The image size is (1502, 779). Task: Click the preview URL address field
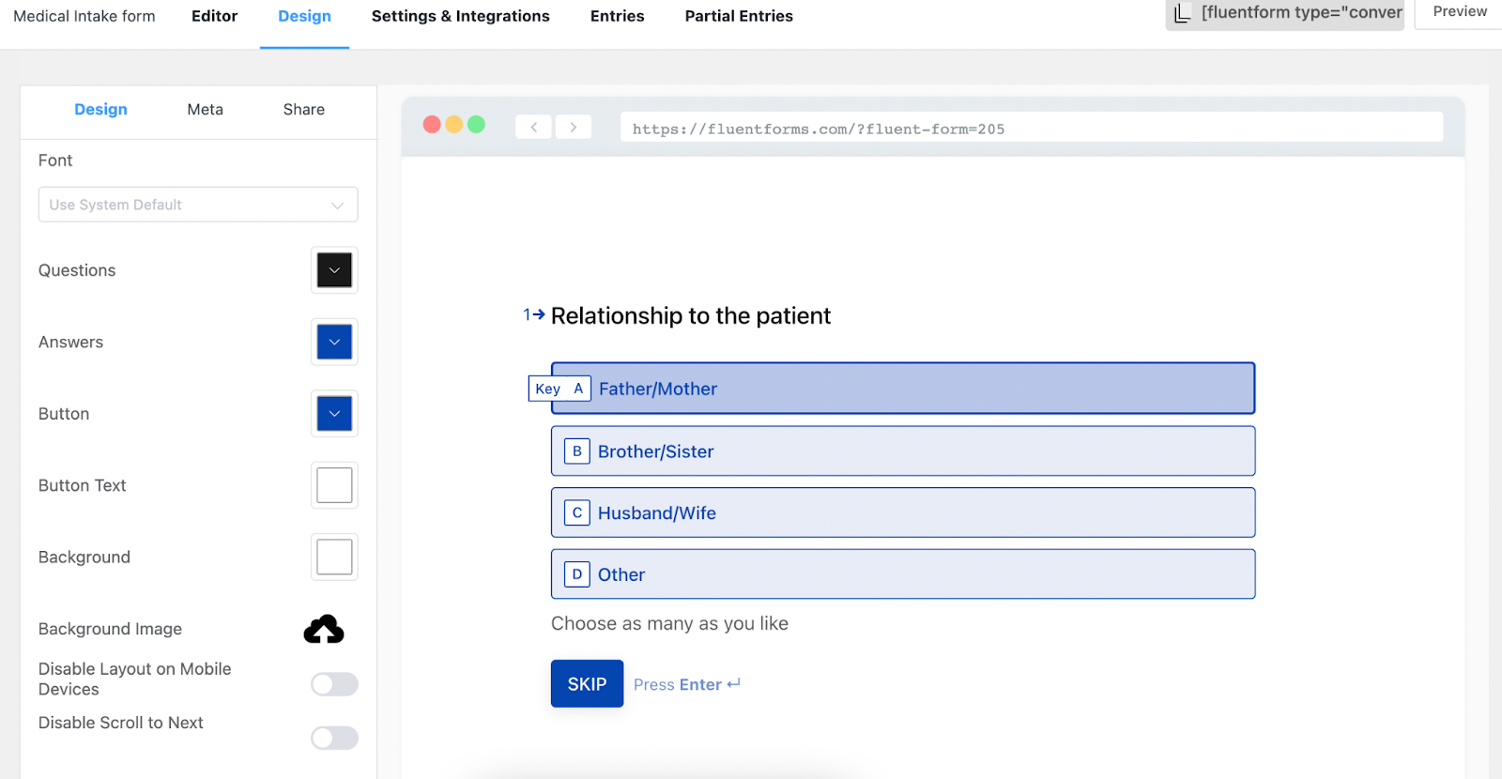(1031, 129)
